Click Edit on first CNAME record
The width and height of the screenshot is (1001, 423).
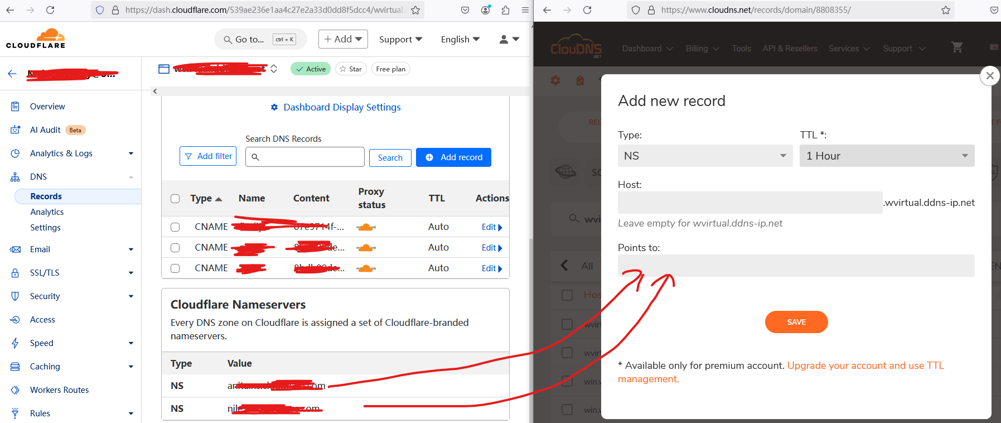pyautogui.click(x=492, y=227)
